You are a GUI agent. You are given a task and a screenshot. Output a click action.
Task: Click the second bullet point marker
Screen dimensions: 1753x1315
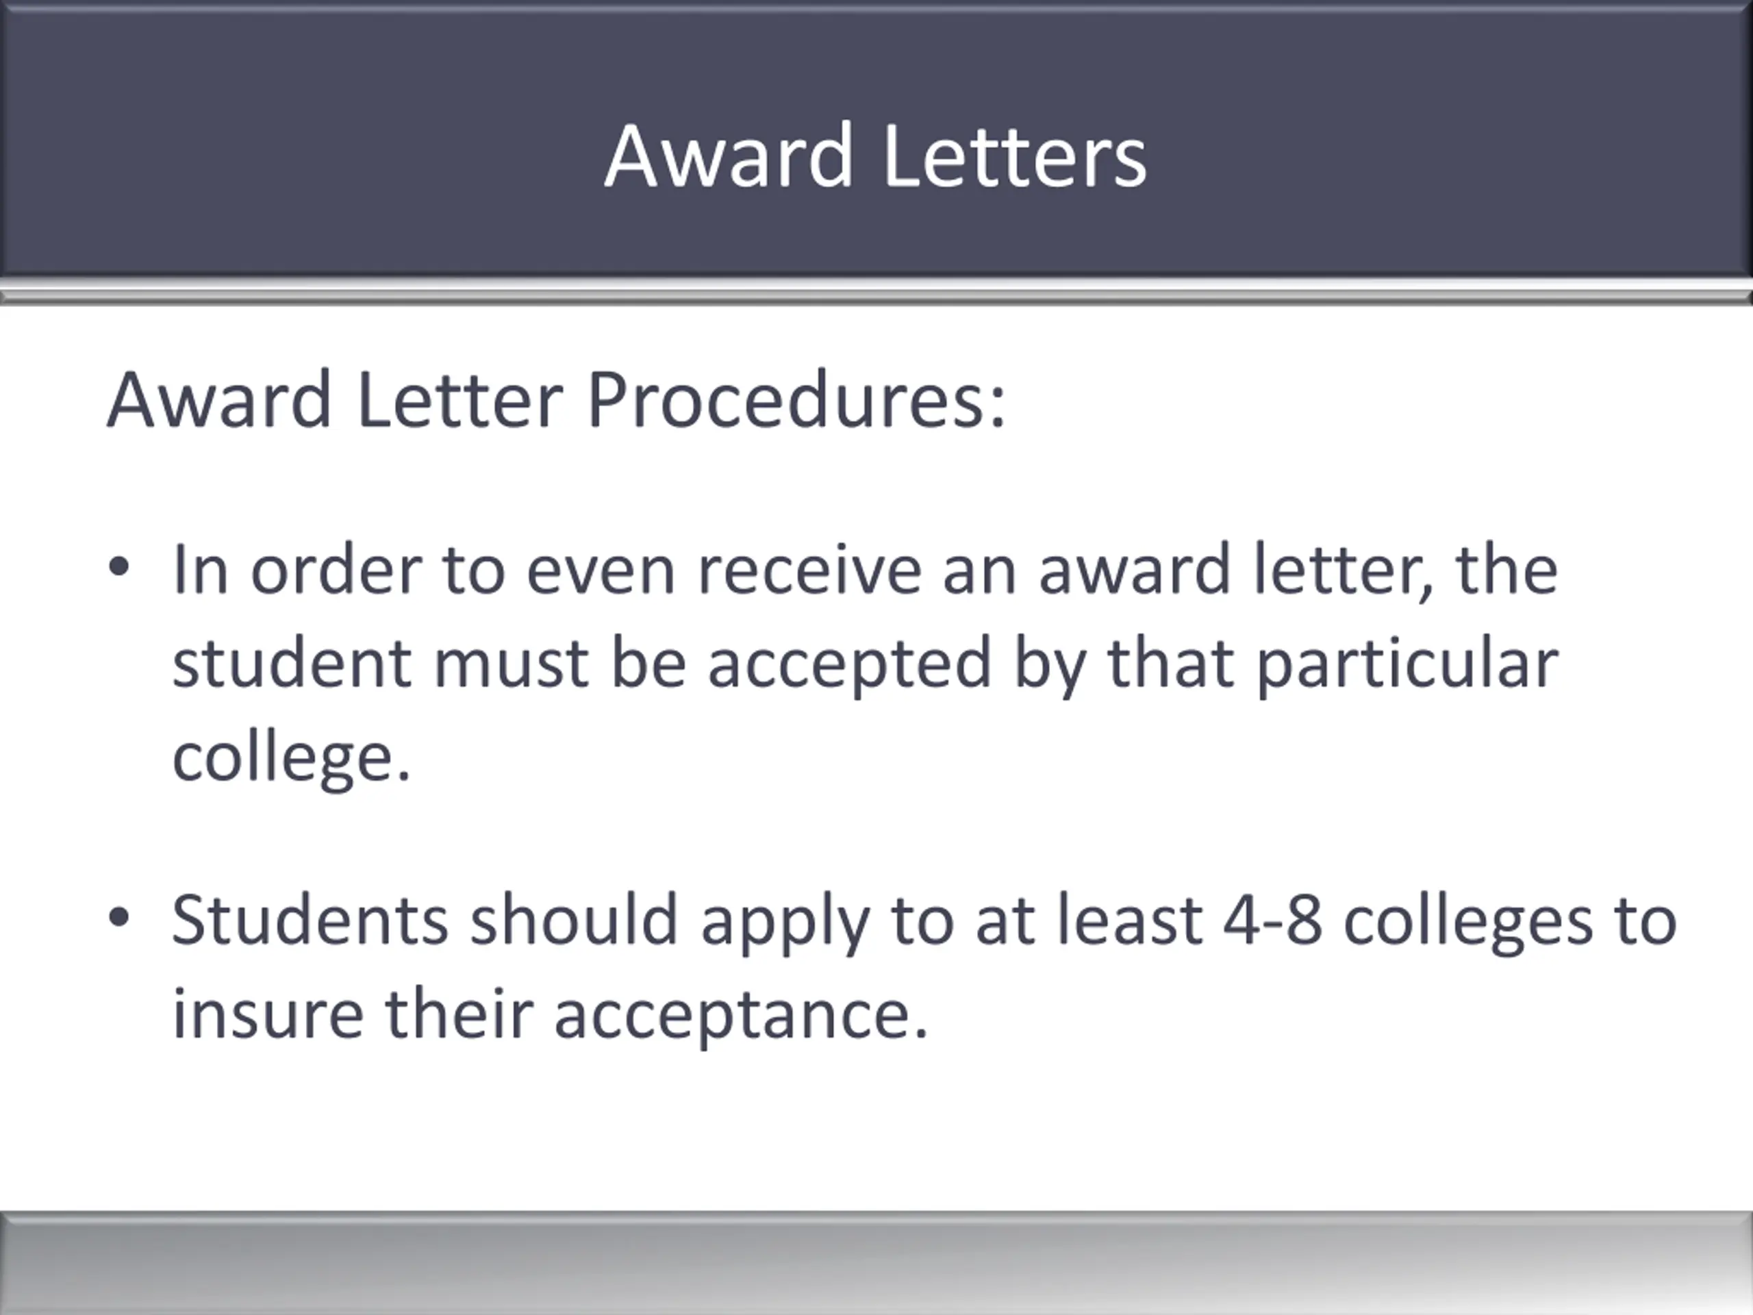[119, 917]
